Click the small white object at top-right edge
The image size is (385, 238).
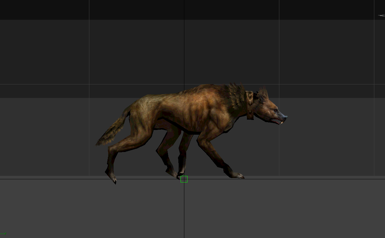(381, 15)
